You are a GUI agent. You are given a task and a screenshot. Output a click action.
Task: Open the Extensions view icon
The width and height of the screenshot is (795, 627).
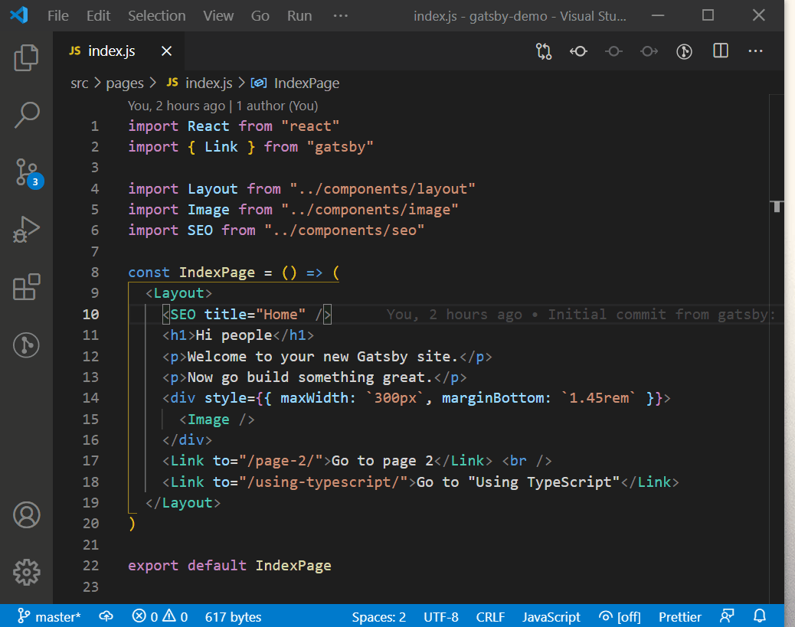coord(26,287)
